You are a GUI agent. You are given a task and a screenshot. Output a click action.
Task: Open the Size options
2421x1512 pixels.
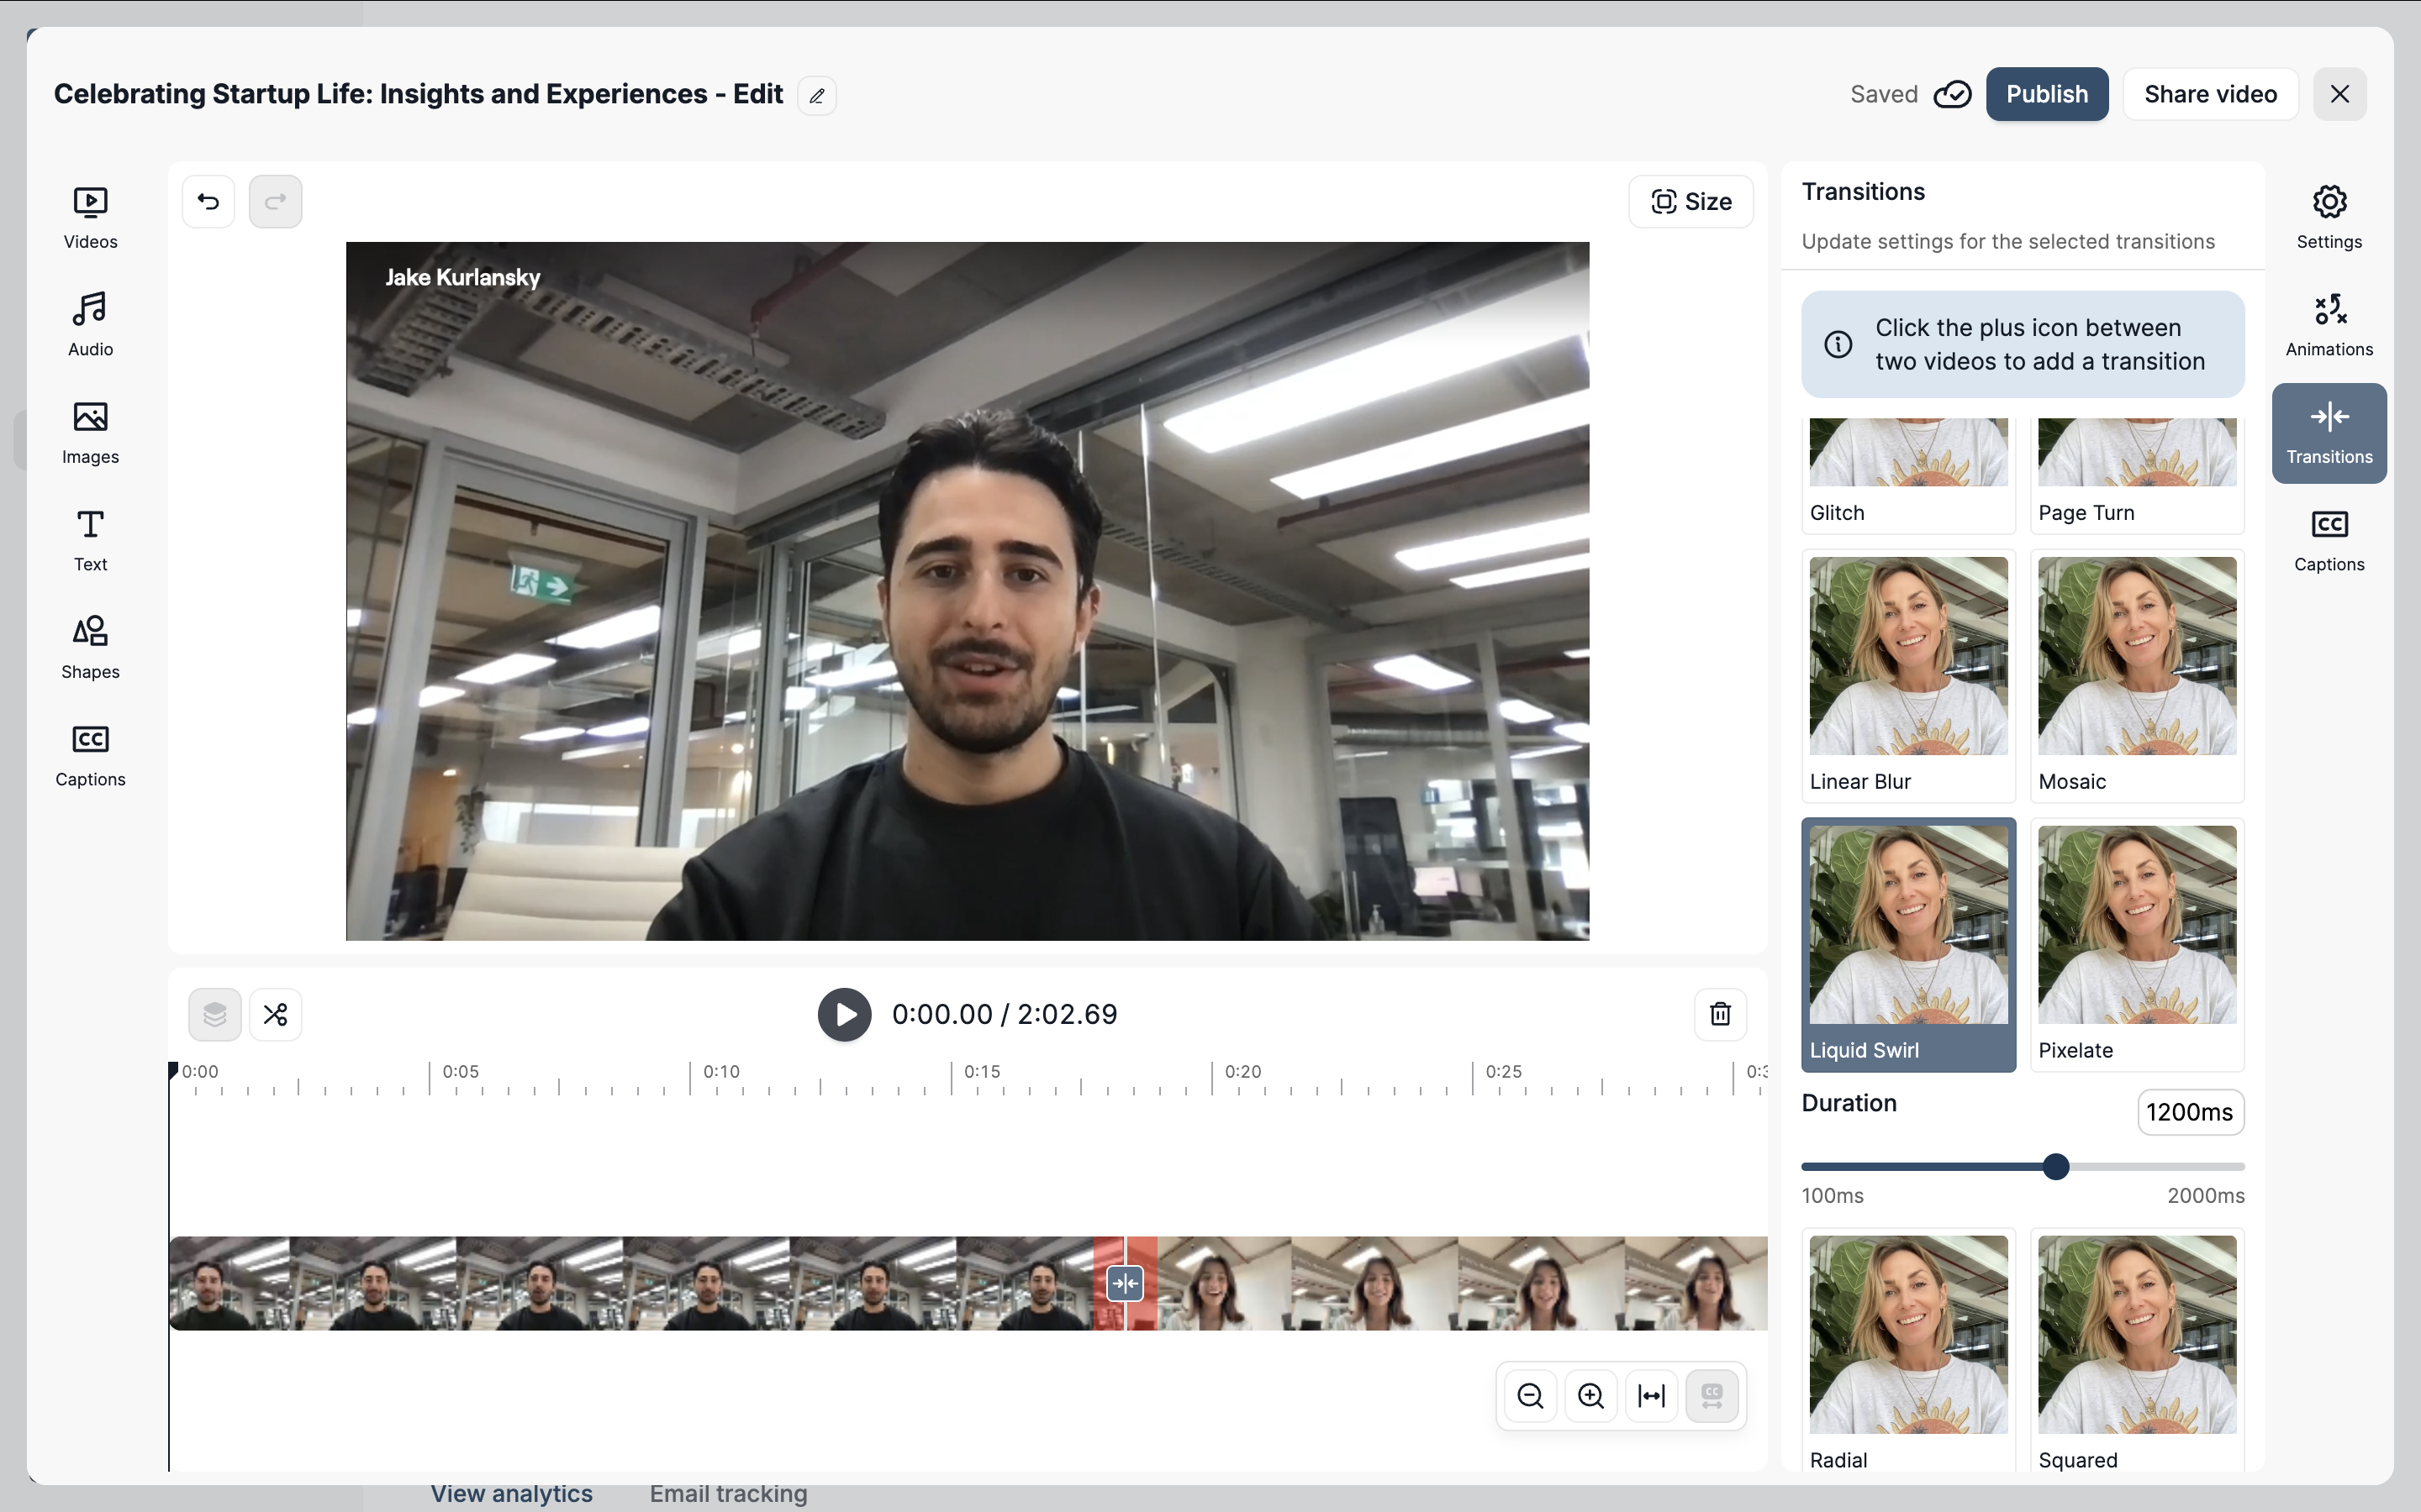click(x=1690, y=202)
